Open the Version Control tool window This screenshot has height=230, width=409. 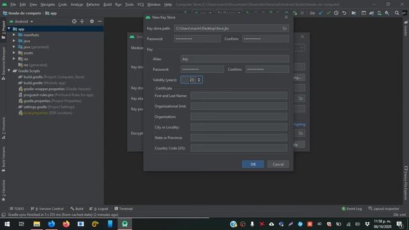[x=47, y=209]
